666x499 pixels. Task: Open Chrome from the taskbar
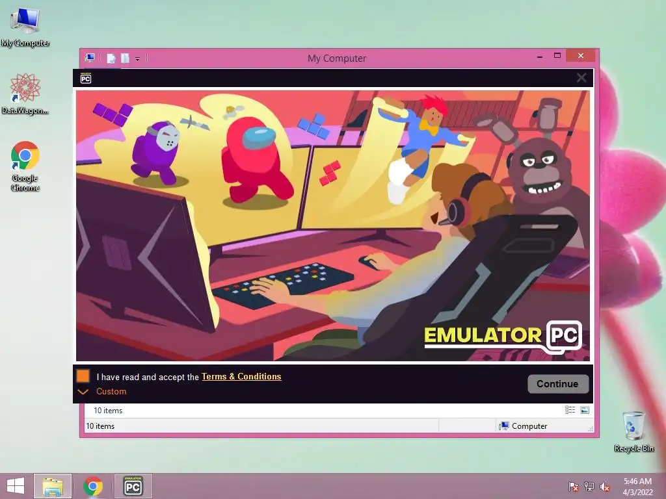coord(93,486)
